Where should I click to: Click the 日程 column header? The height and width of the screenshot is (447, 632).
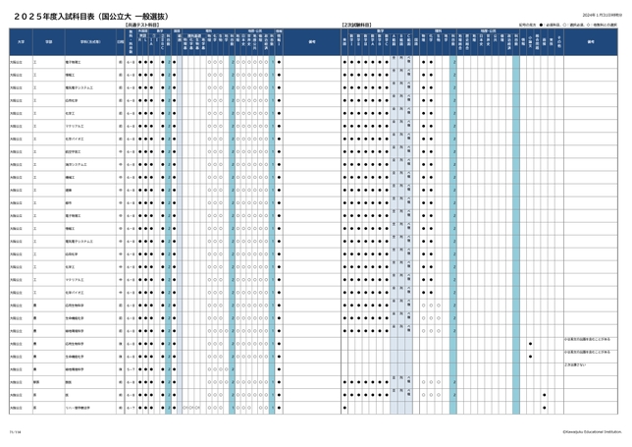click(x=120, y=41)
